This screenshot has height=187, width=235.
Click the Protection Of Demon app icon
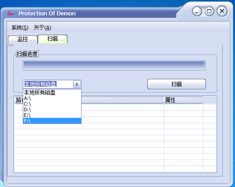[10, 13]
